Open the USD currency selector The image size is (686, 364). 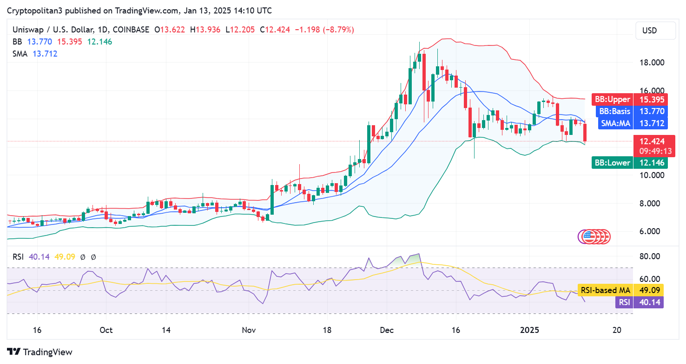pyautogui.click(x=655, y=31)
